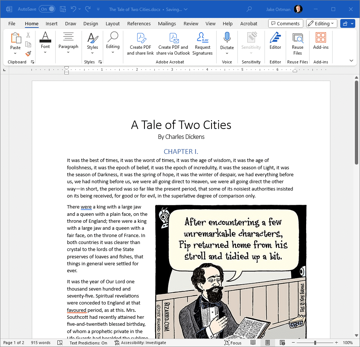Click the search magnifier in title bar
Viewport: 360px width, 347px height.
click(x=249, y=9)
